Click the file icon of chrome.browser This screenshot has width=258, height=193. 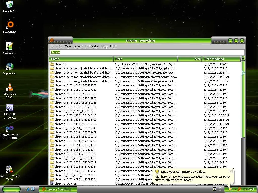(x=52, y=183)
